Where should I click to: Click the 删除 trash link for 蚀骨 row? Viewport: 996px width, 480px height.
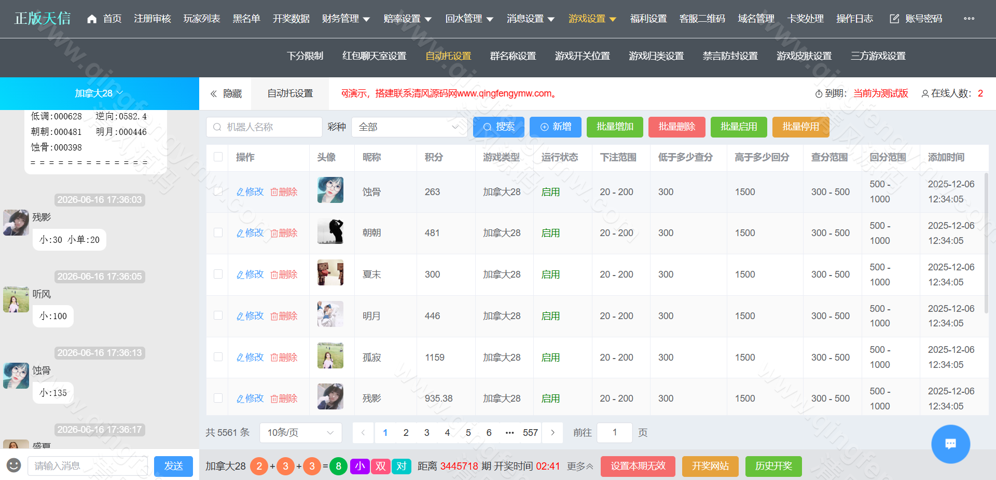tap(284, 192)
